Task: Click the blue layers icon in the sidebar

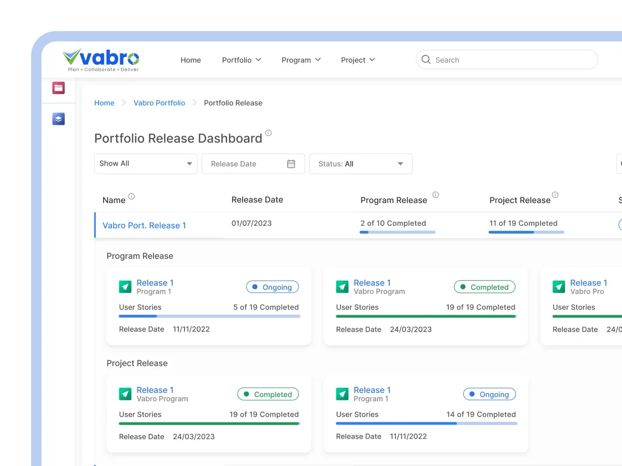Action: click(x=59, y=119)
